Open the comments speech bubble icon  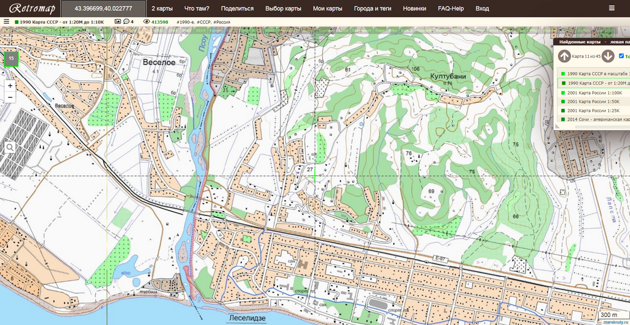(x=127, y=22)
